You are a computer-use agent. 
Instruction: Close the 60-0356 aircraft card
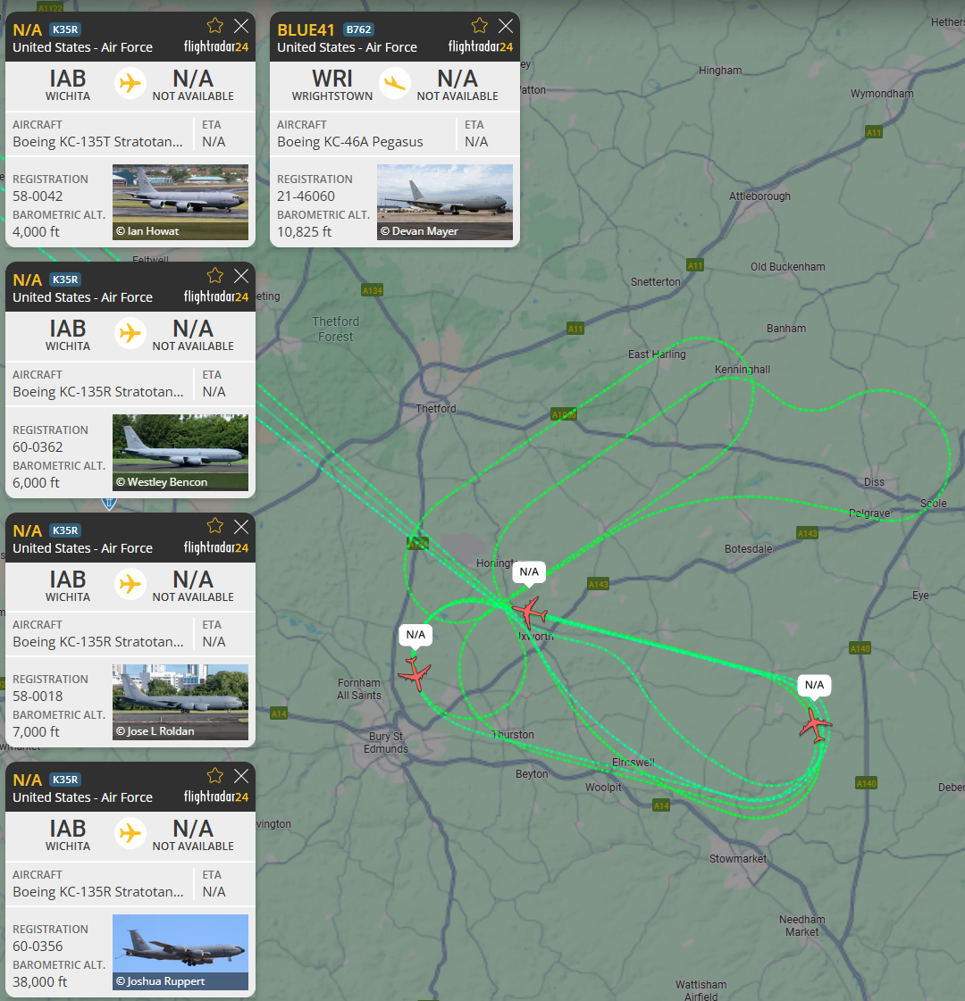pos(241,776)
